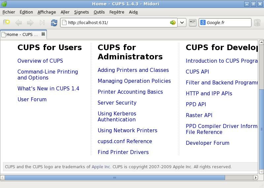Click the Google search engine icon

point(203,22)
